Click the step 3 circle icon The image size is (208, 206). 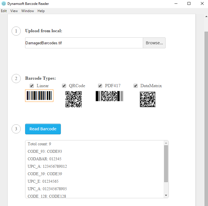pyautogui.click(x=16, y=129)
